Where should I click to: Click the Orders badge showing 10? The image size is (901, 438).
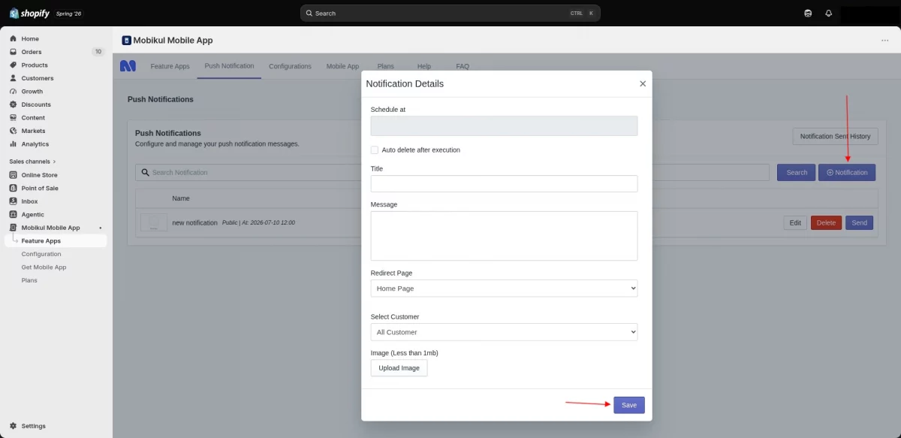[x=98, y=52]
